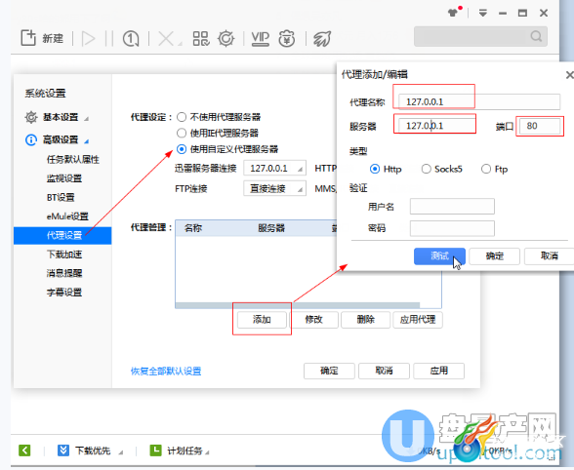Image resolution: width=574 pixels, height=470 pixels.
Task: Pause tasks with the pause icon
Action: [109, 38]
